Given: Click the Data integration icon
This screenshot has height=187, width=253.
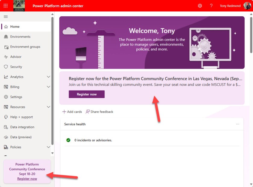Looking at the screenshot, I should tap(6, 127).
